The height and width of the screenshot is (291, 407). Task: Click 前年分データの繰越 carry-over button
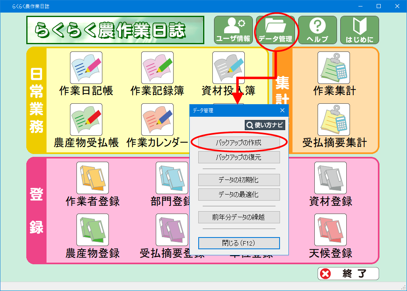239,217
